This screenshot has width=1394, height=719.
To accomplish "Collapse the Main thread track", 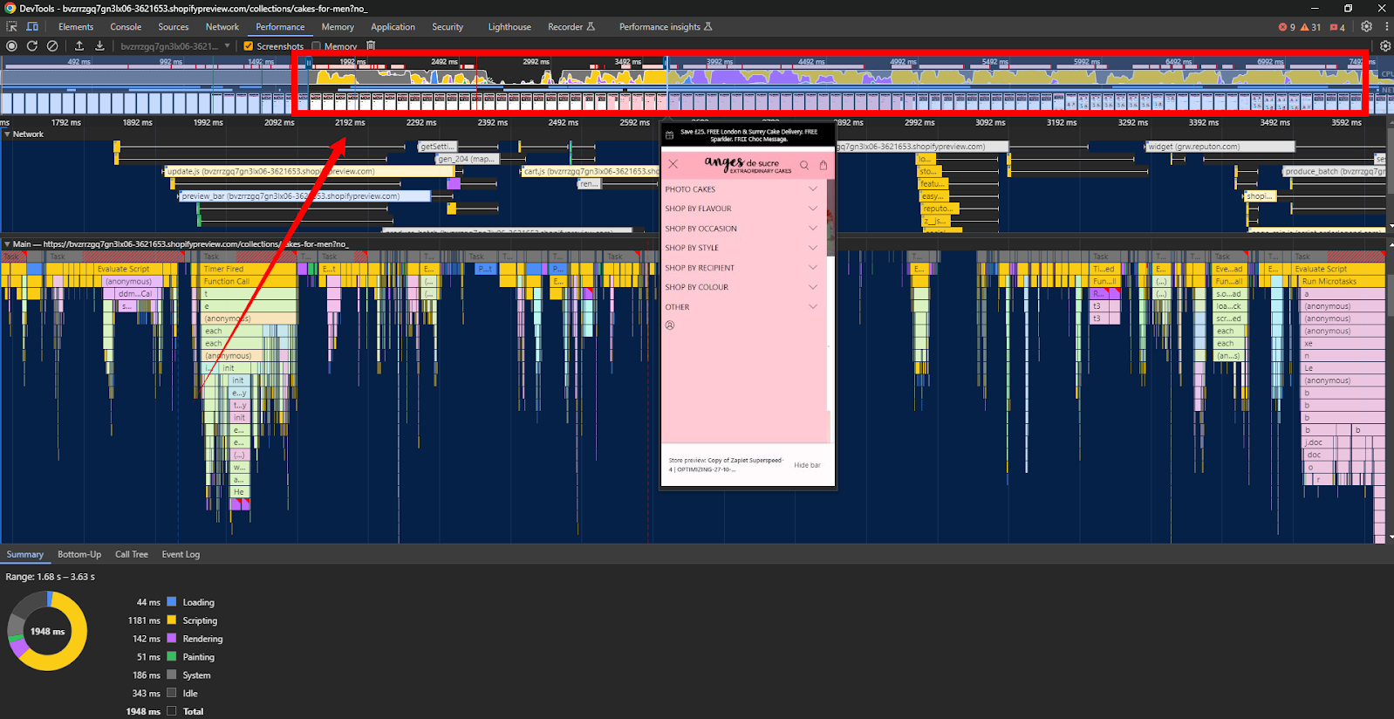I will (8, 244).
